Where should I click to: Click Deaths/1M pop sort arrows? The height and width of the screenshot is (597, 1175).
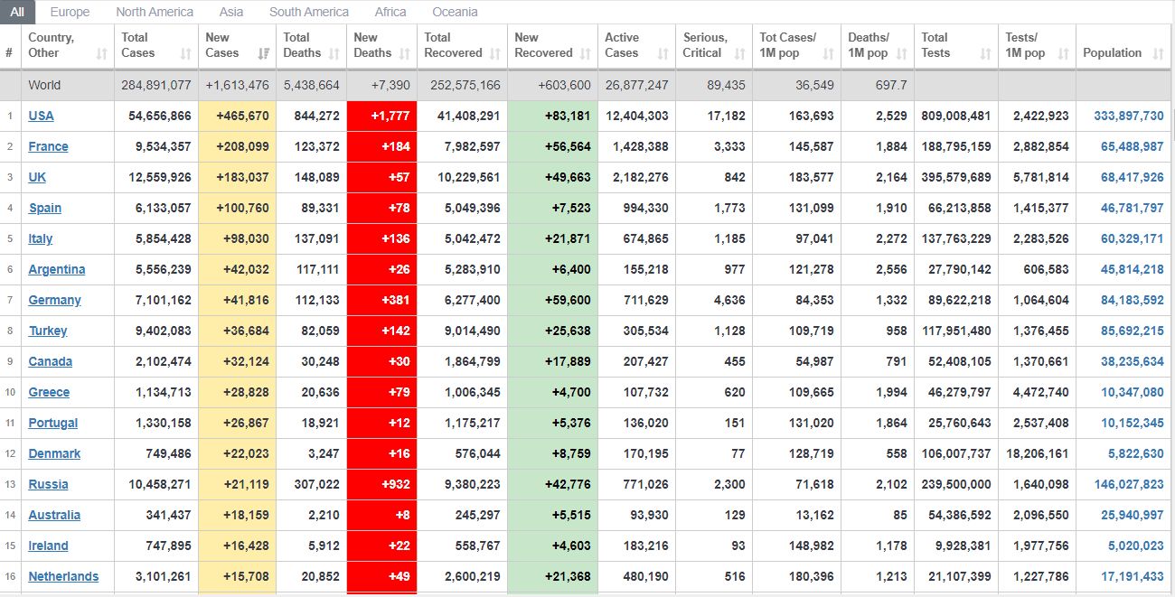901,54
